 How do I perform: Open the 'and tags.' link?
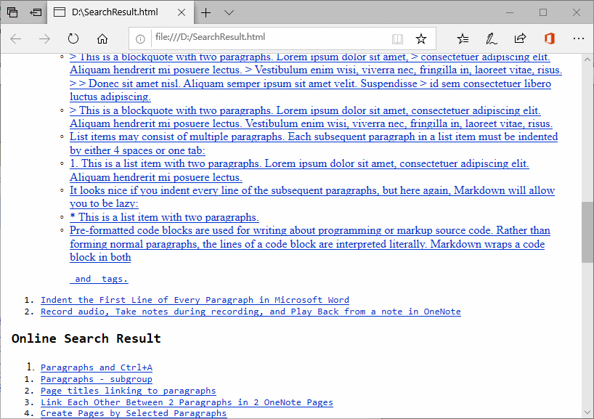99,279
